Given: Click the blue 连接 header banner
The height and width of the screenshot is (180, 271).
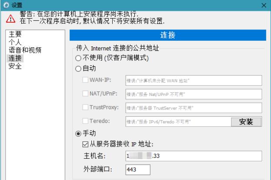Looking at the screenshot, I should point(168,35).
